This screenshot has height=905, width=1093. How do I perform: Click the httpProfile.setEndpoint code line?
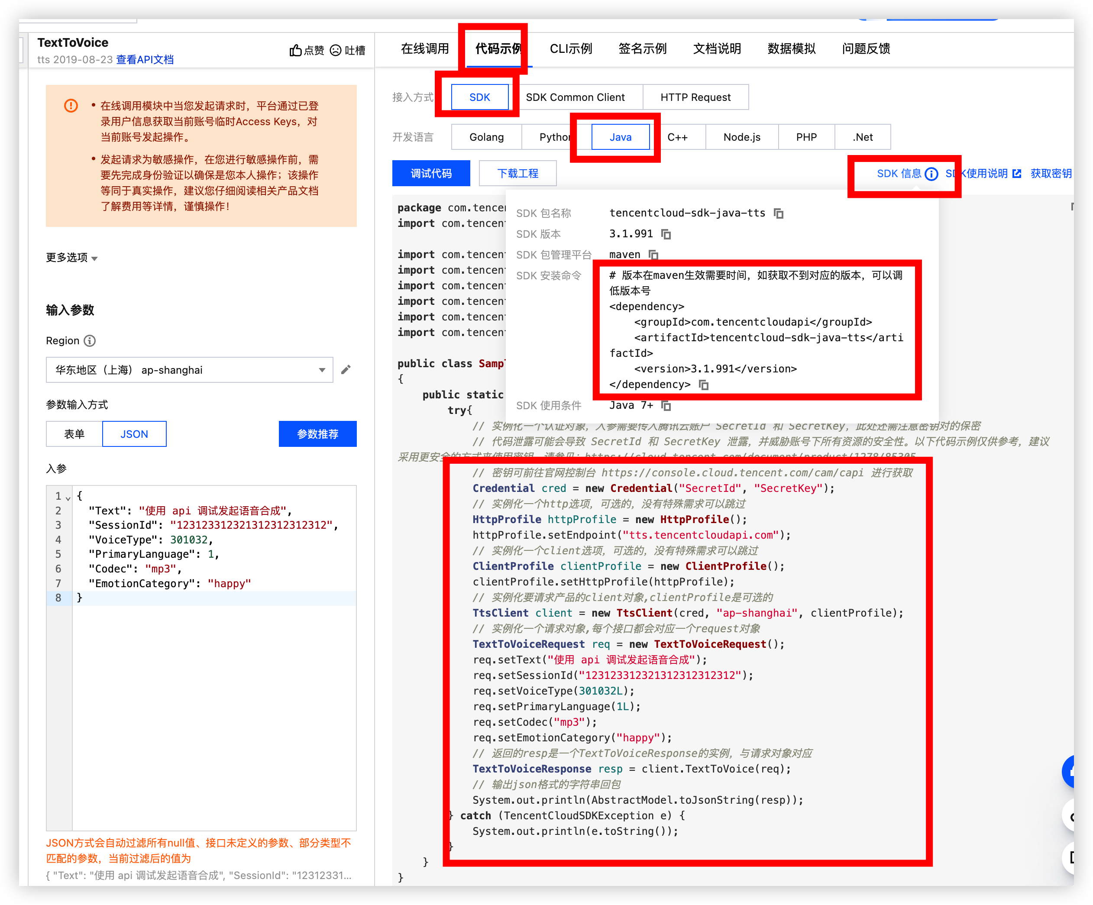631,535
